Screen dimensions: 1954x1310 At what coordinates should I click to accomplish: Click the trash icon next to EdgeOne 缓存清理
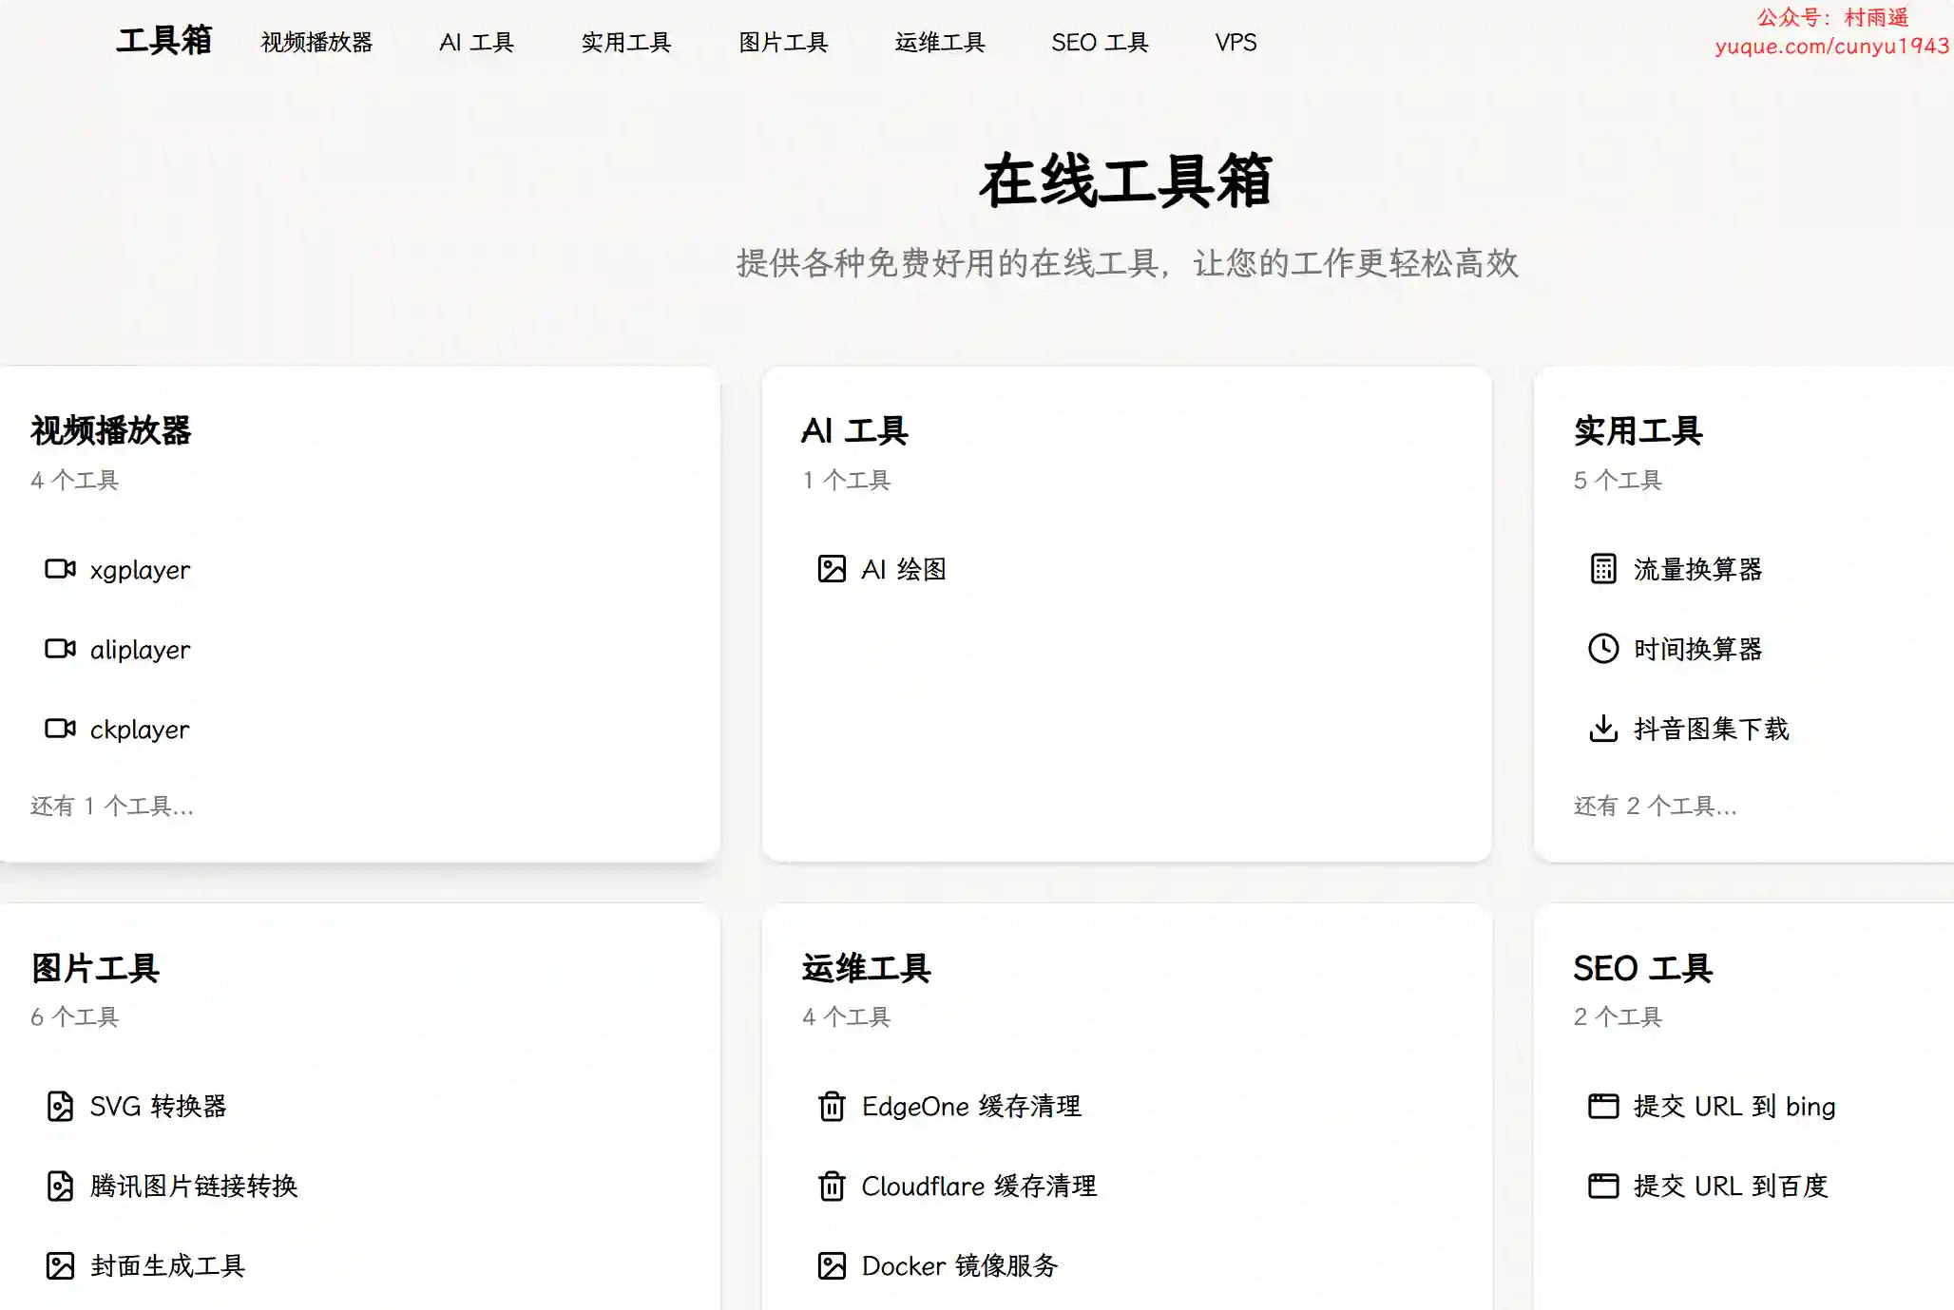[832, 1106]
